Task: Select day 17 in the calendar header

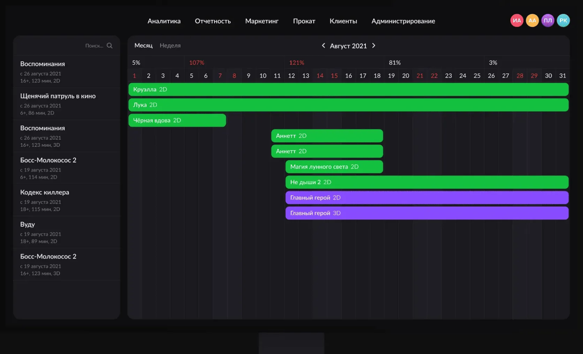Action: [363, 76]
